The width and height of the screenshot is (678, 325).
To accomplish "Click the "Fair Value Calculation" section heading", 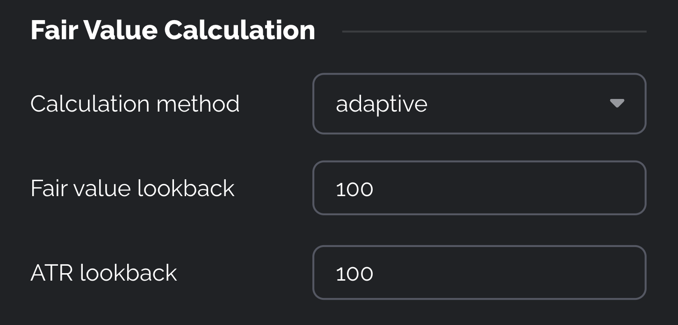I will click(173, 30).
